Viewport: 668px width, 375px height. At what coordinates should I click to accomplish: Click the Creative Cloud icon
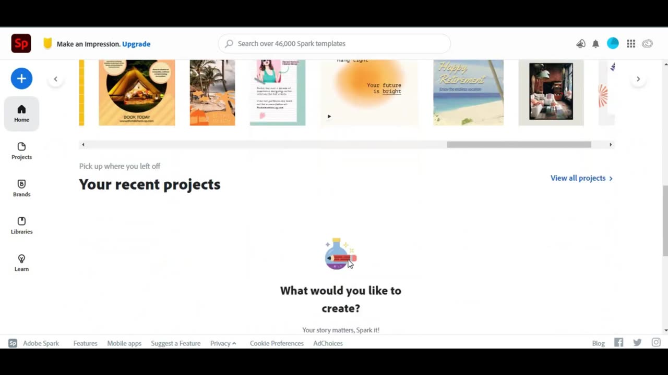pos(647,44)
